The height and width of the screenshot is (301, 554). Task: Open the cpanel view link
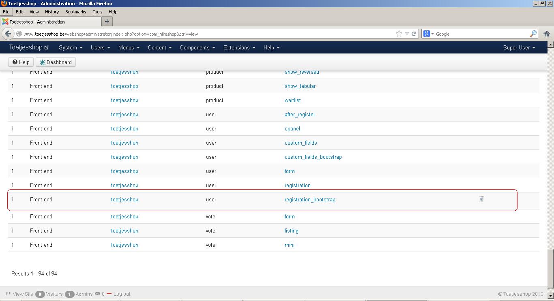(292, 128)
